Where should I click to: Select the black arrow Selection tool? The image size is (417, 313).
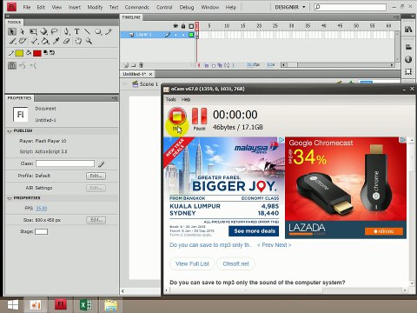coord(12,31)
